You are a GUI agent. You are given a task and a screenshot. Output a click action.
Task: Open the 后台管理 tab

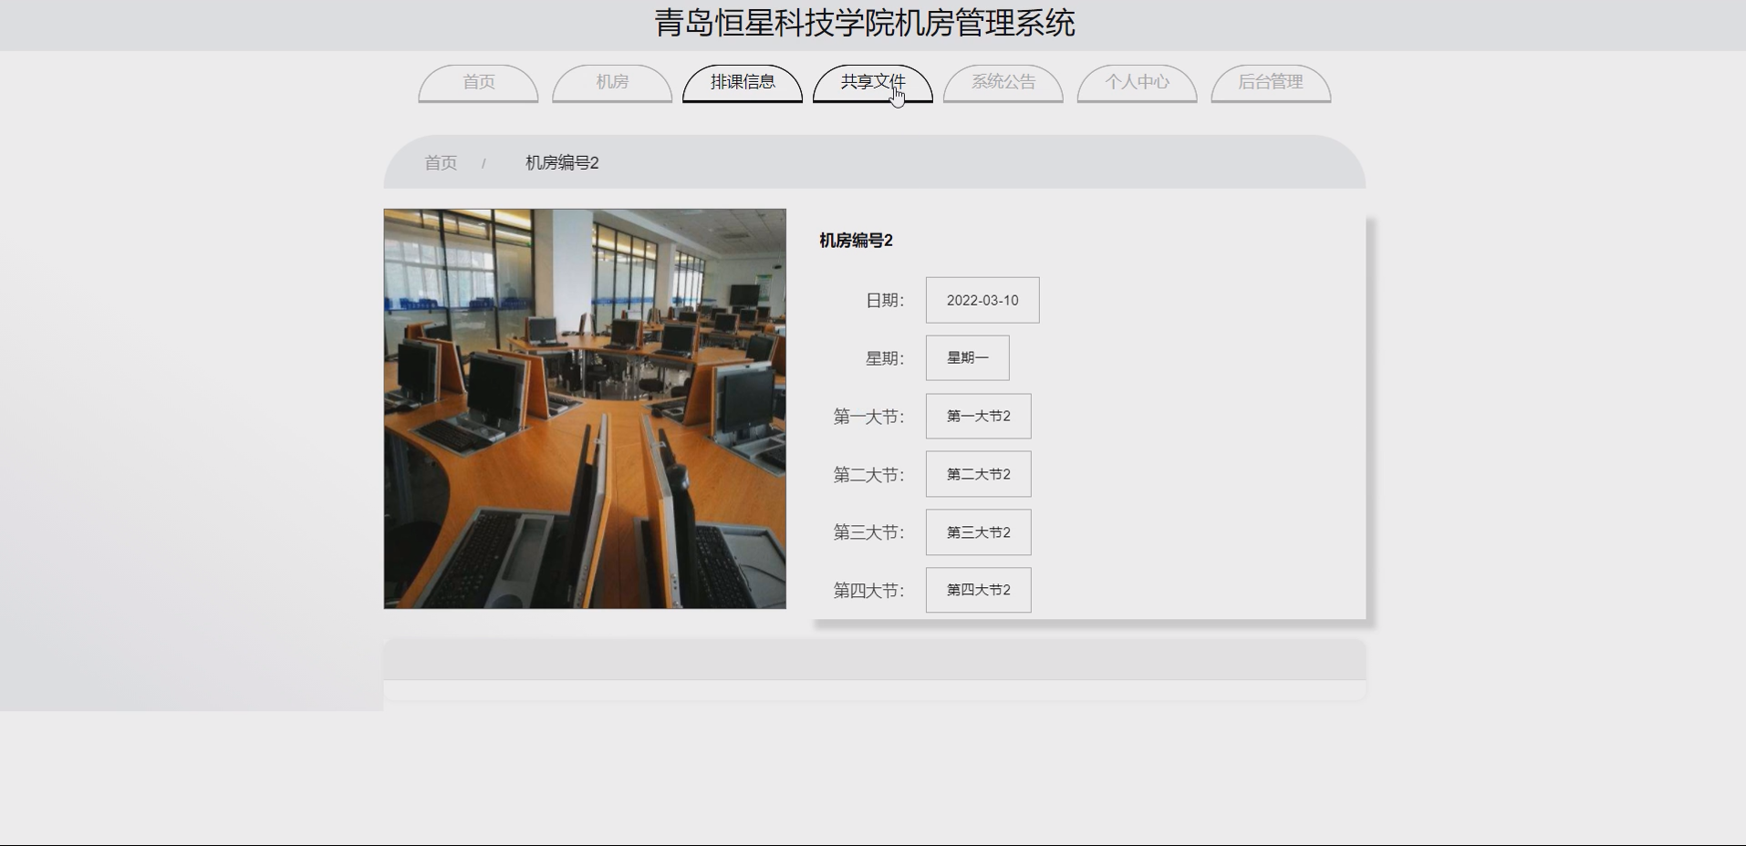(1271, 83)
